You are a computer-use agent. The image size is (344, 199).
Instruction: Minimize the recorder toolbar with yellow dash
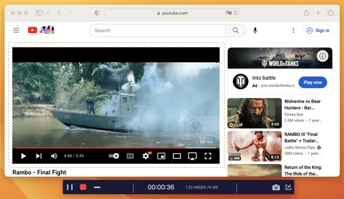(97, 187)
